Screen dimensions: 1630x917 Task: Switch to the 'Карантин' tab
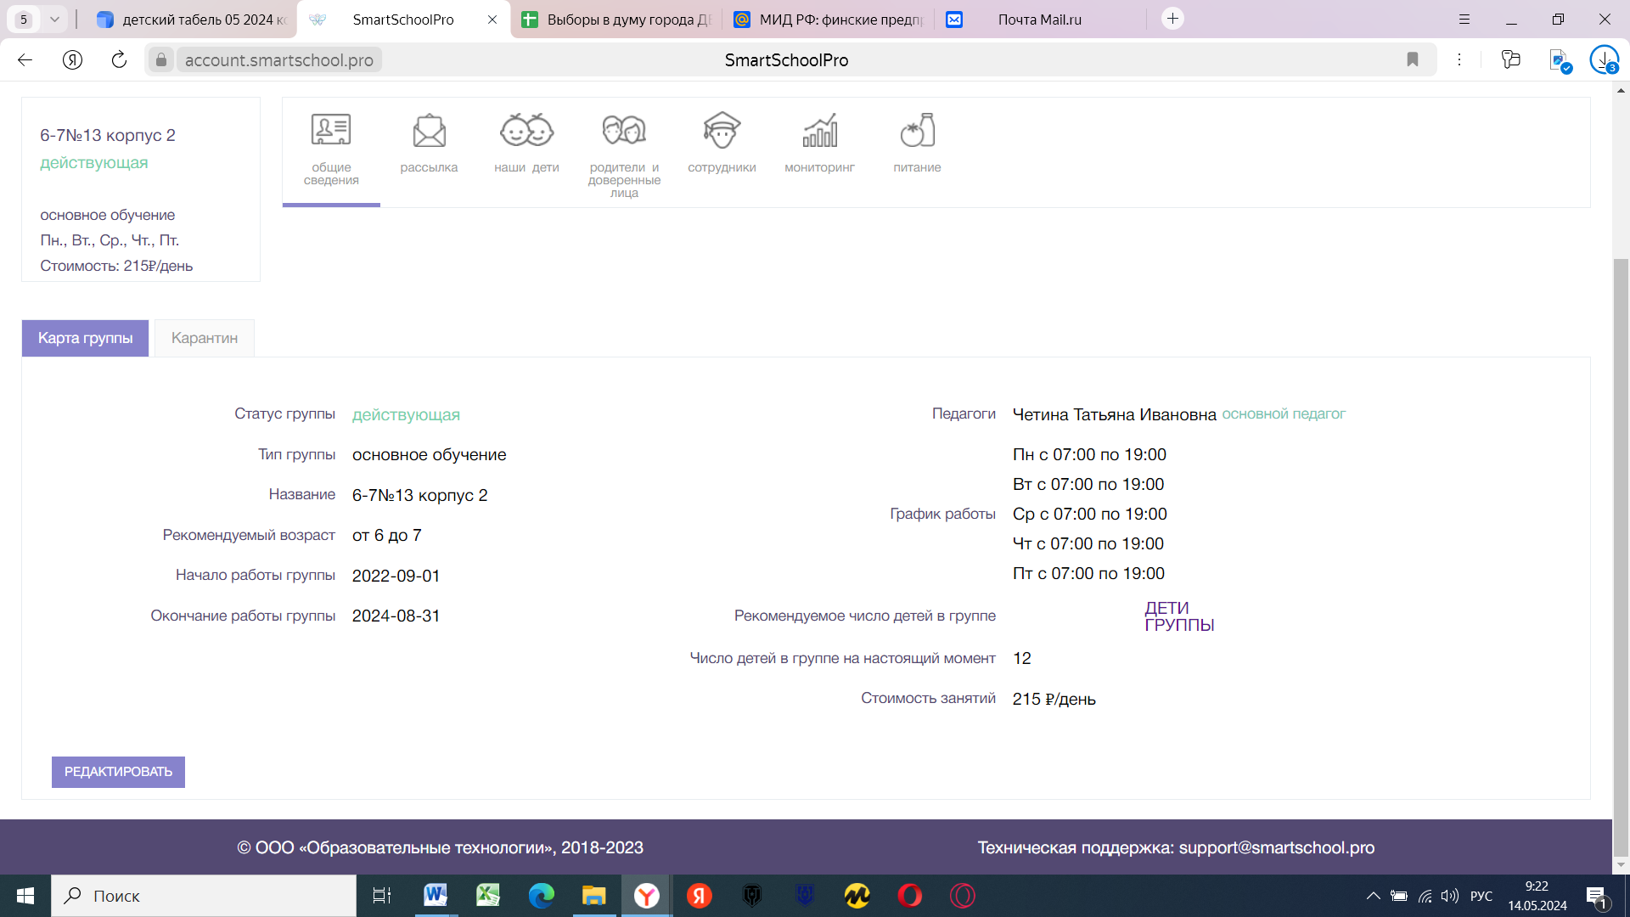tap(205, 338)
